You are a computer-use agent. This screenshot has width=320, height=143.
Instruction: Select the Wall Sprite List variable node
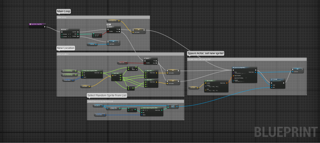[98, 106]
